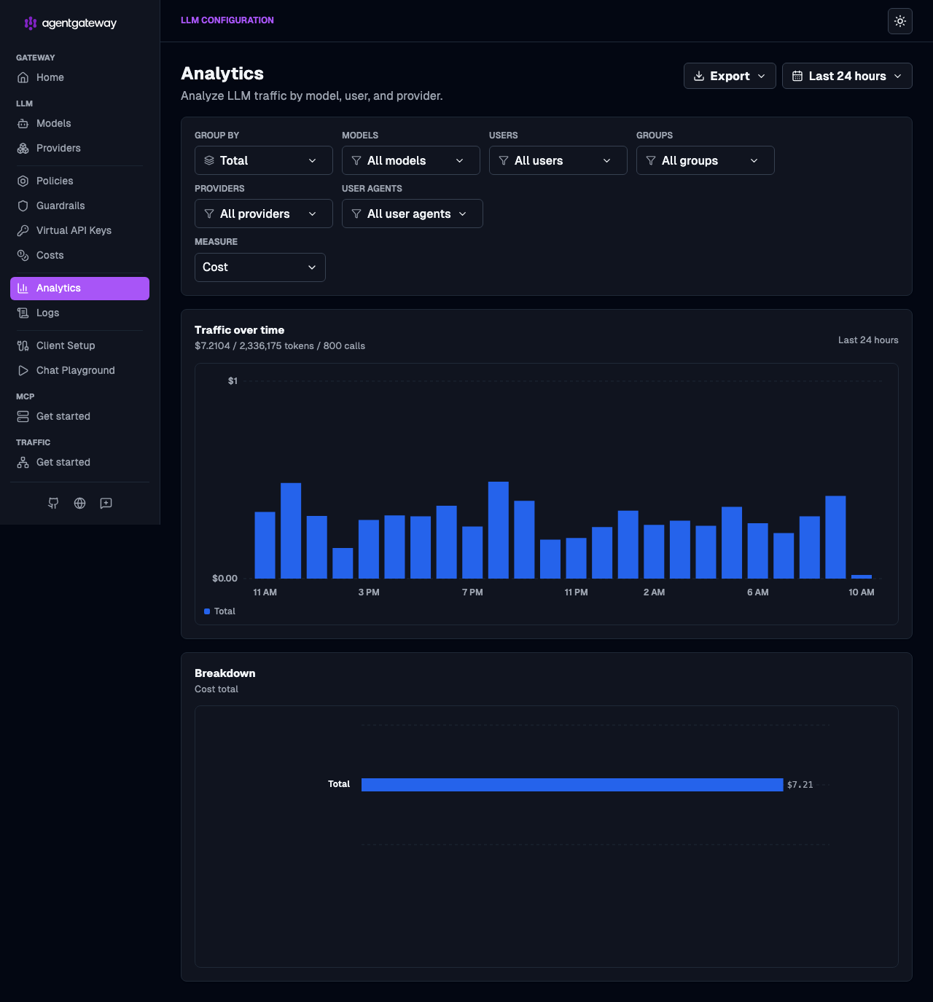
Task: Click the Guardrails shield icon
Action: pos(23,206)
